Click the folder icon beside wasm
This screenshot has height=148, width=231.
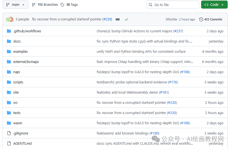point(9,123)
